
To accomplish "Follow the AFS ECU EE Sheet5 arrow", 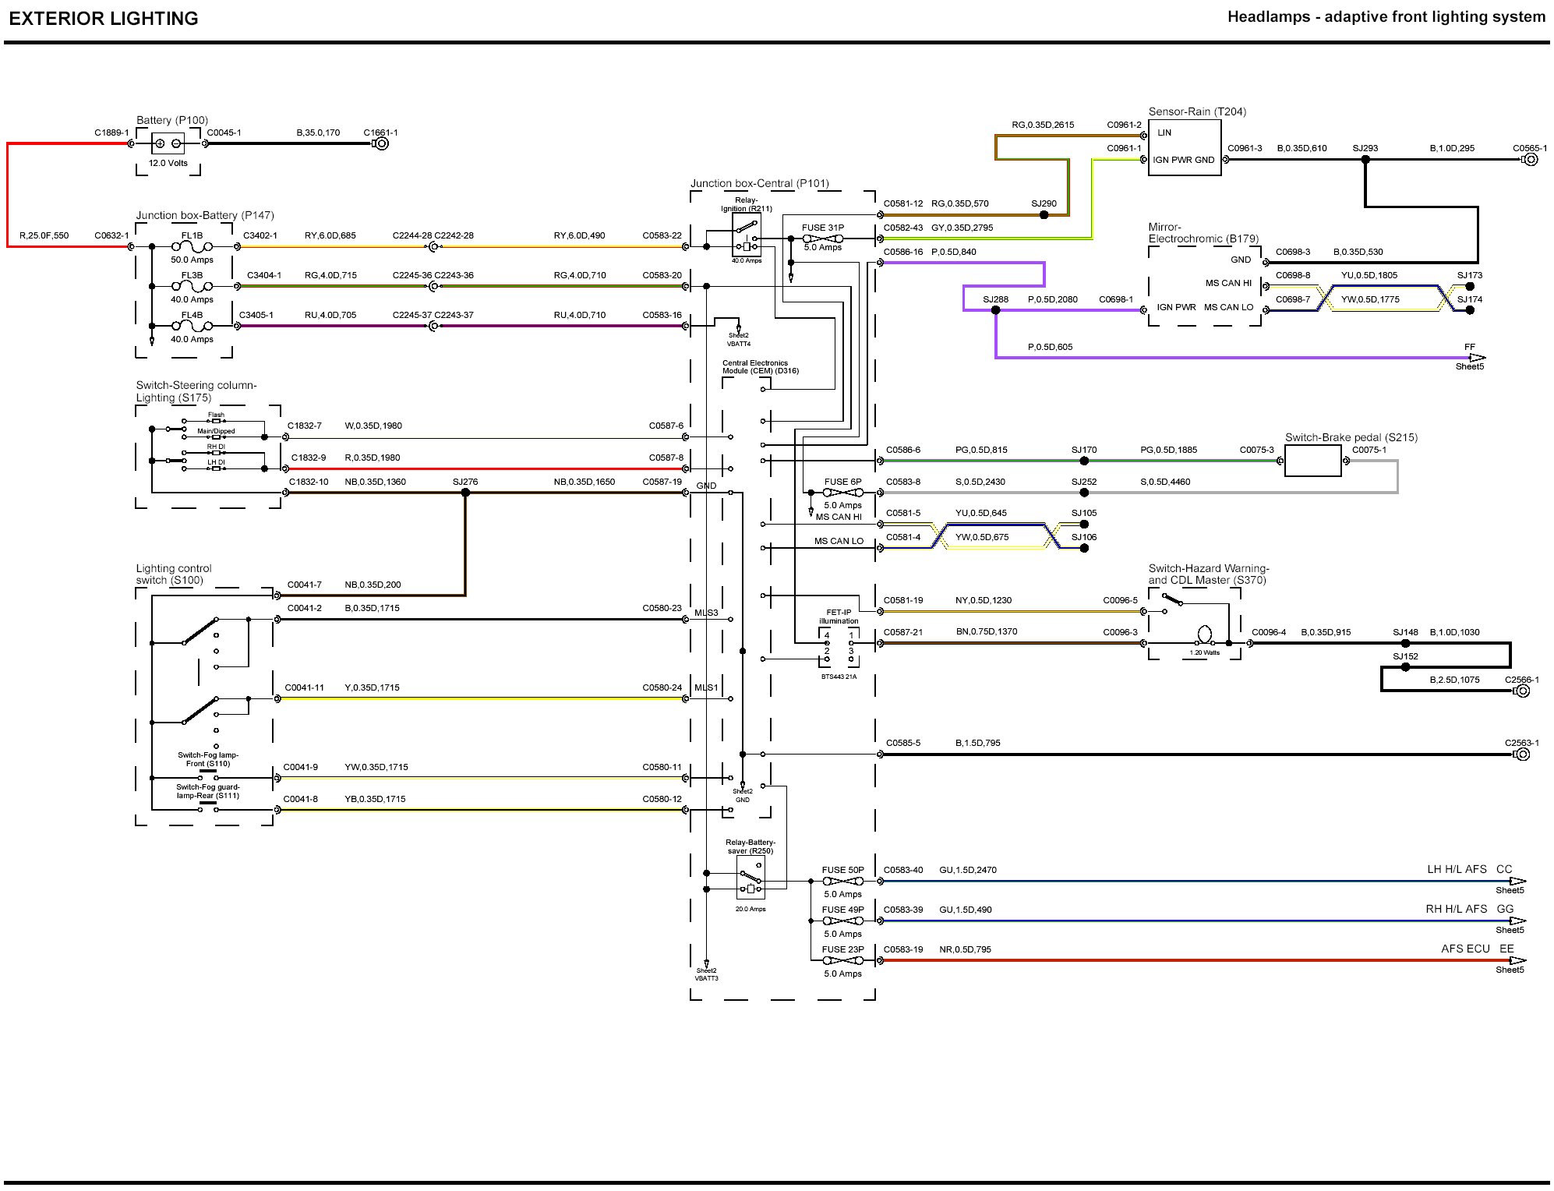I will coord(1516,960).
